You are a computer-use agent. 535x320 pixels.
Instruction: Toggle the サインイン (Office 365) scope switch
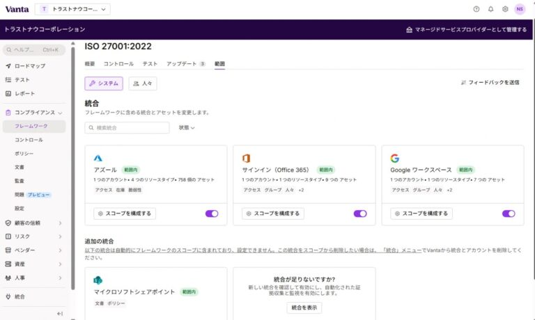(x=360, y=214)
